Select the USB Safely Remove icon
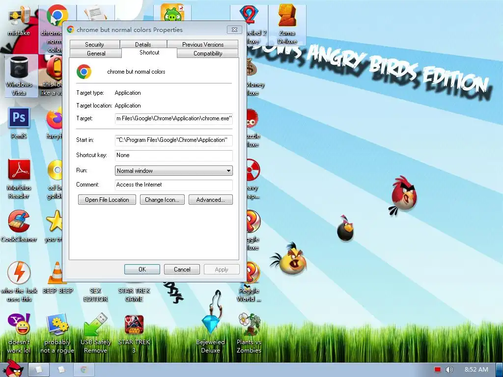This screenshot has height=377, width=503. [96, 333]
